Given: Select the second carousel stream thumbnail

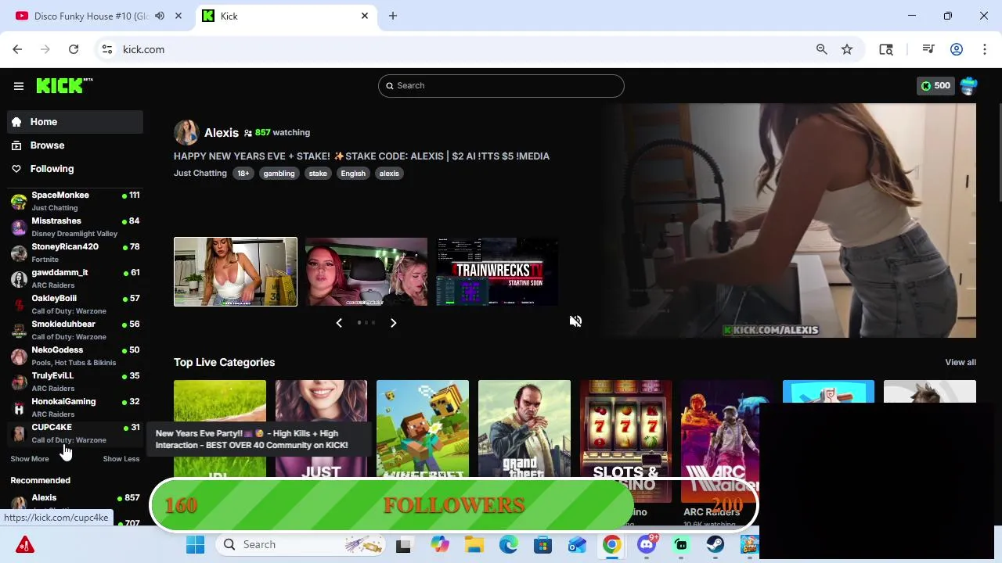Looking at the screenshot, I should coord(366,271).
